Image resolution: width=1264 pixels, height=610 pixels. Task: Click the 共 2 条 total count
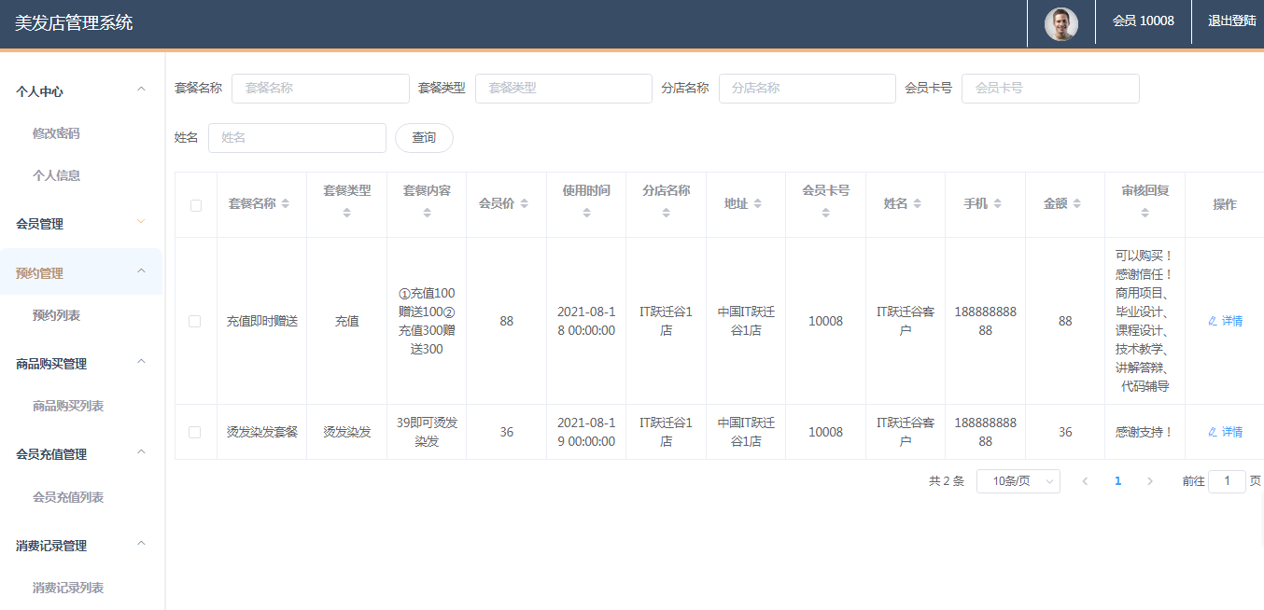[947, 481]
